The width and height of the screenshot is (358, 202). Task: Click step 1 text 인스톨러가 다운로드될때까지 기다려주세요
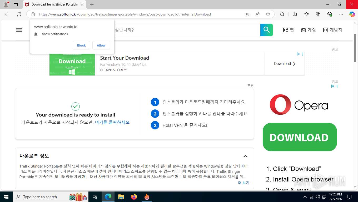204,102
